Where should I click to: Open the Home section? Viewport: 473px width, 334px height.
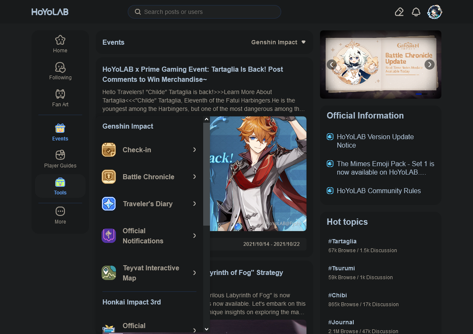coord(60,43)
